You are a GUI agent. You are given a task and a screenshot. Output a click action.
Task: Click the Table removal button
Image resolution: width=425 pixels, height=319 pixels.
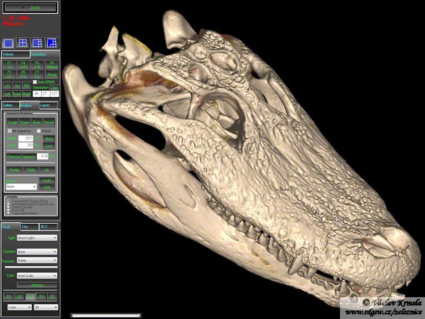[x=31, y=170]
